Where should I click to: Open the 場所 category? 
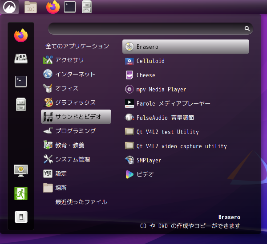click(x=76, y=188)
